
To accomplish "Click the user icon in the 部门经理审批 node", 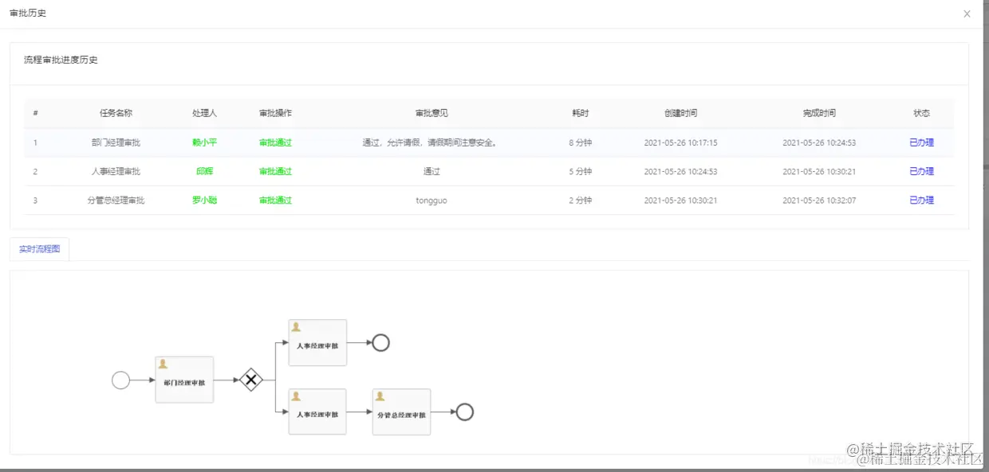I will 163,364.
